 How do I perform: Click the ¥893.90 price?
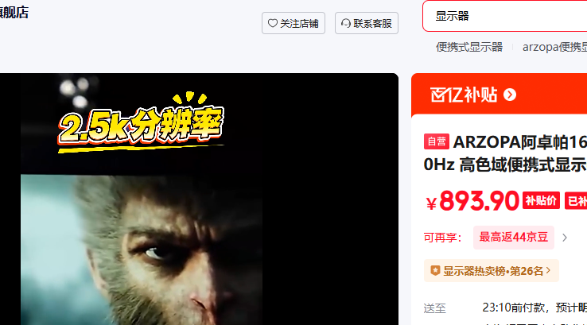coord(472,201)
